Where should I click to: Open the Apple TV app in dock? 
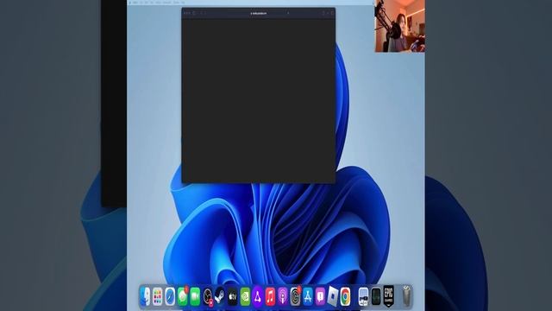point(233,296)
